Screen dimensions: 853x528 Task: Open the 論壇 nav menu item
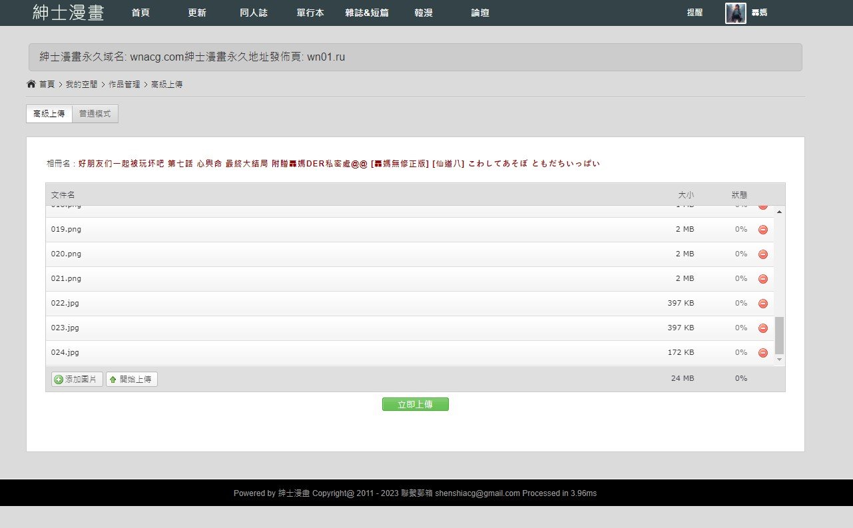click(480, 13)
